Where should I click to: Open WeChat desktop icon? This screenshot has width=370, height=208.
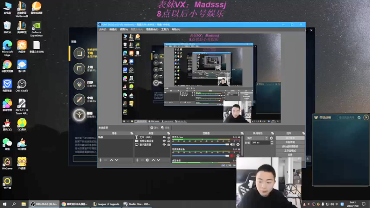tap(7, 144)
